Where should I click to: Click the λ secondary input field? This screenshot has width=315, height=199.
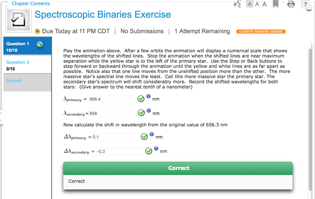(x=113, y=113)
